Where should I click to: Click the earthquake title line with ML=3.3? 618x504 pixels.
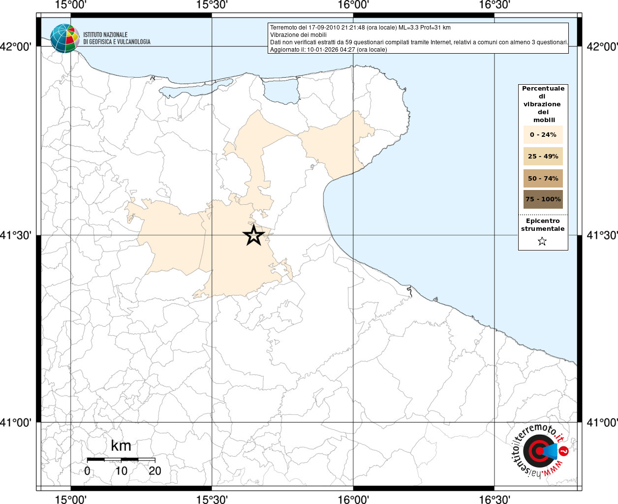360,28
